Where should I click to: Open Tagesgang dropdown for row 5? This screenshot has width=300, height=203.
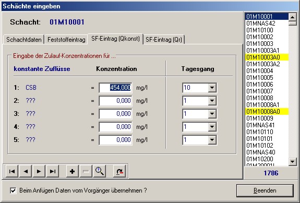click(212, 140)
